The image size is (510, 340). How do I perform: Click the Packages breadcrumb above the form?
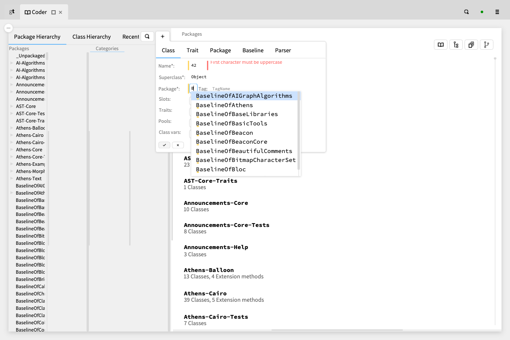coord(192,34)
